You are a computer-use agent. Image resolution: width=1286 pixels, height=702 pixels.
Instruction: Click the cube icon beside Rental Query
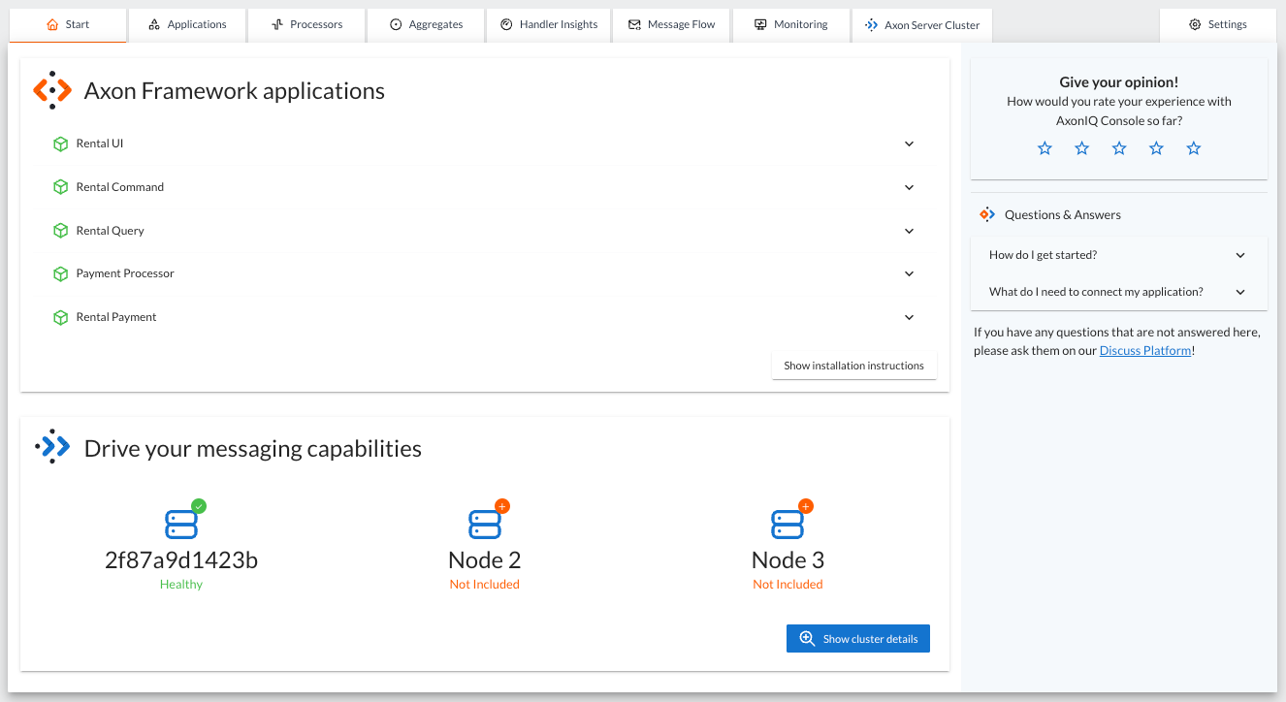click(60, 231)
